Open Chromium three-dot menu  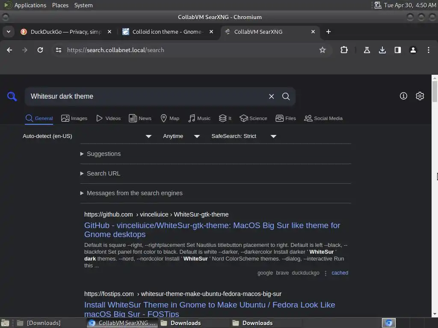point(429,50)
